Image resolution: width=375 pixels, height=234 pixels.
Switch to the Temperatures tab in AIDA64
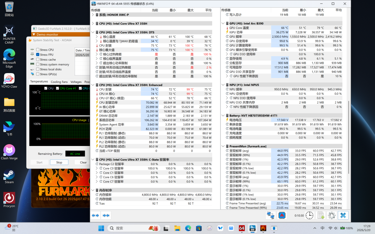point(39,82)
